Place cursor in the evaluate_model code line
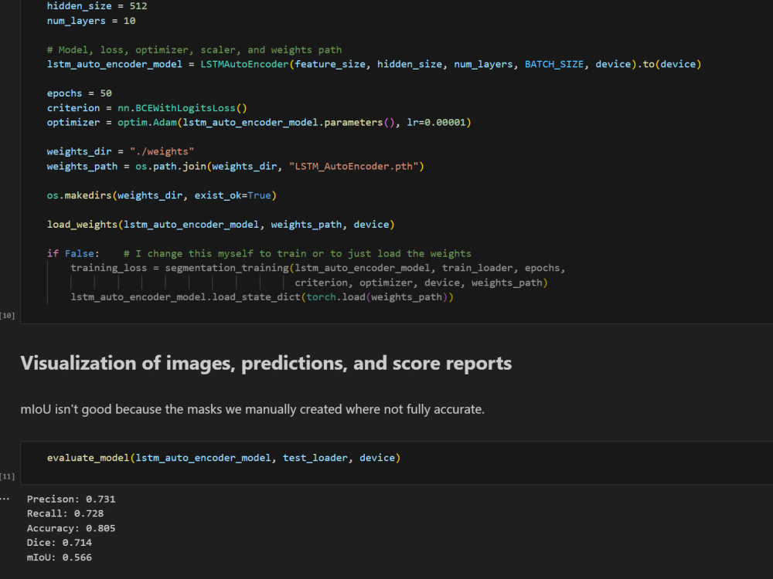Screen dimensions: 773x579 click(224, 458)
